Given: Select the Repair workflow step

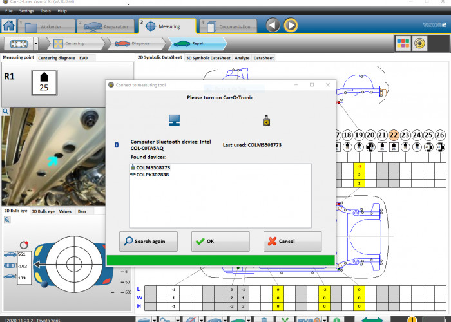Looking at the screenshot, I should [197, 43].
